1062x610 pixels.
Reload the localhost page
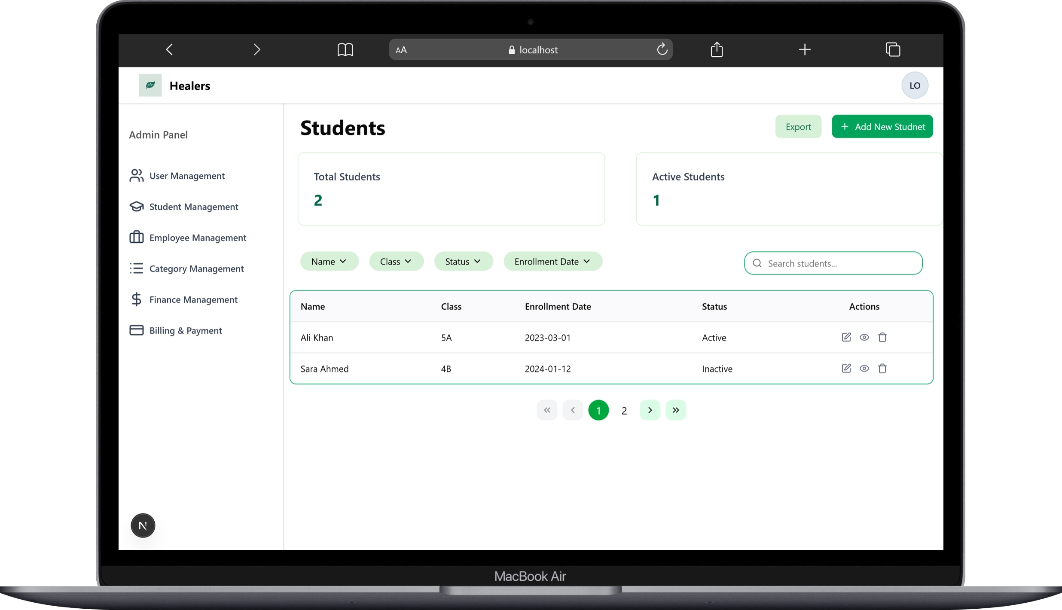coord(662,49)
